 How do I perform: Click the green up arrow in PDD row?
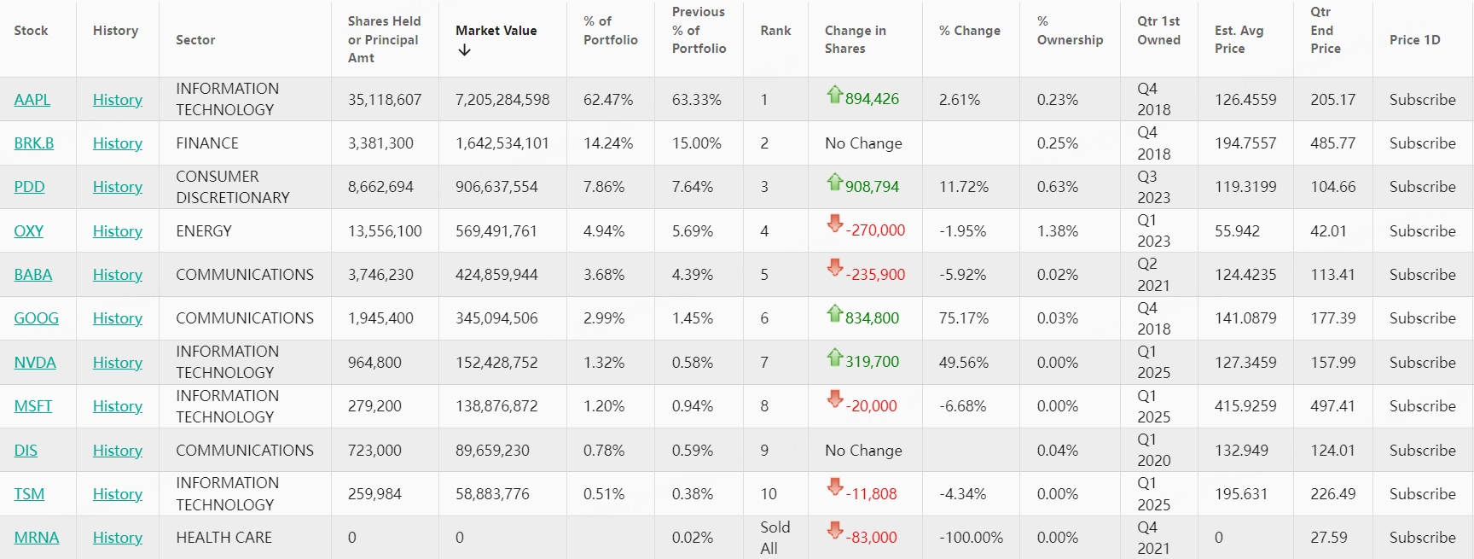click(x=834, y=183)
